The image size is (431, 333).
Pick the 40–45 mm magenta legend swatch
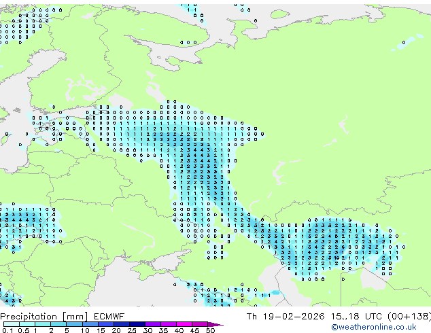pyautogui.click(x=184, y=324)
